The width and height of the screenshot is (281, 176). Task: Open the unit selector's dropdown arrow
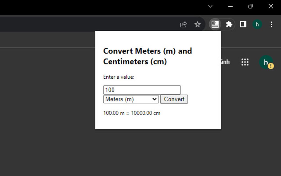[155, 99]
